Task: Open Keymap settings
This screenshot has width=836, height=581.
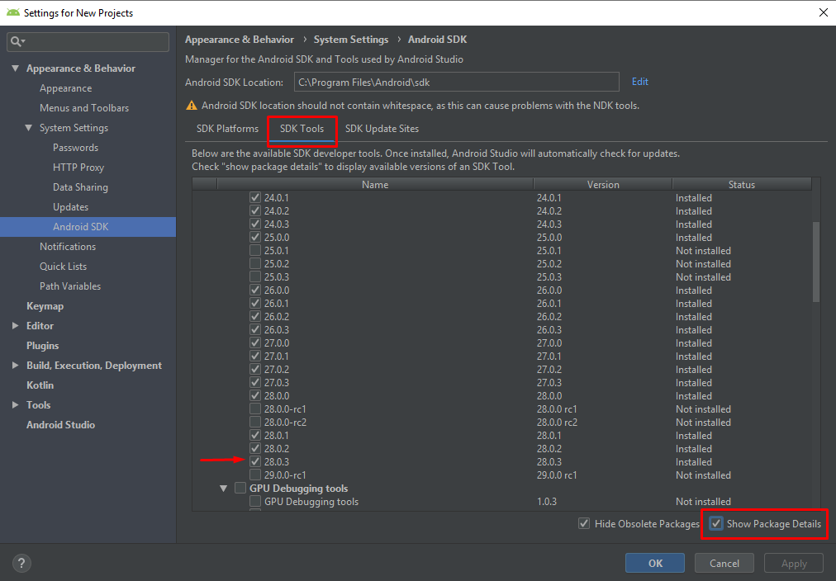Action: [x=45, y=306]
